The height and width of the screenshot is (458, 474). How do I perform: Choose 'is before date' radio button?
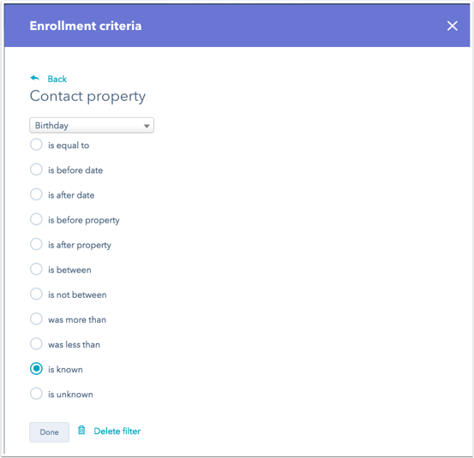click(x=36, y=170)
